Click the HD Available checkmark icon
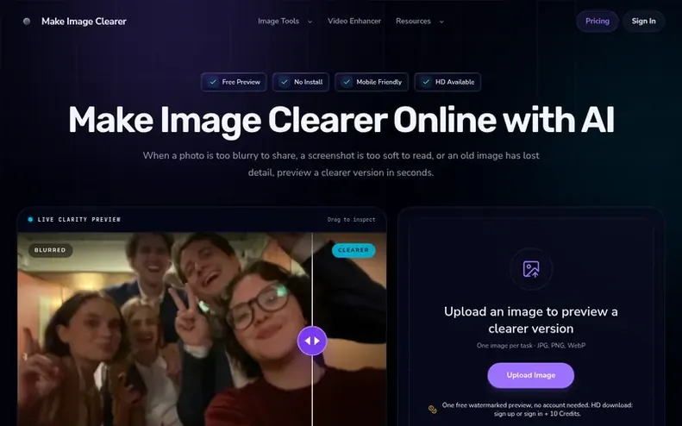The image size is (682, 426). 426,82
